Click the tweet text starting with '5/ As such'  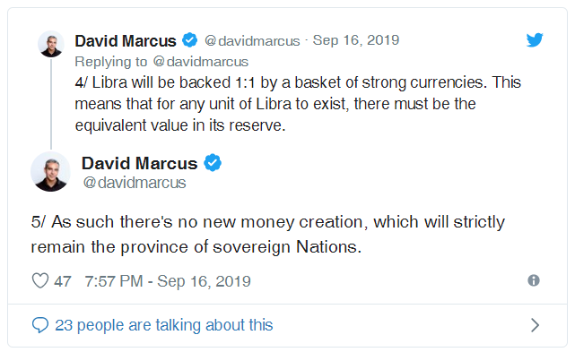268,235
